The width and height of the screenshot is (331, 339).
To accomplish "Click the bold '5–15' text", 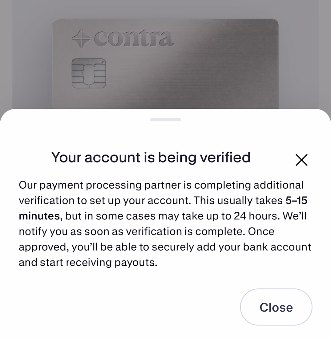I will [296, 201].
